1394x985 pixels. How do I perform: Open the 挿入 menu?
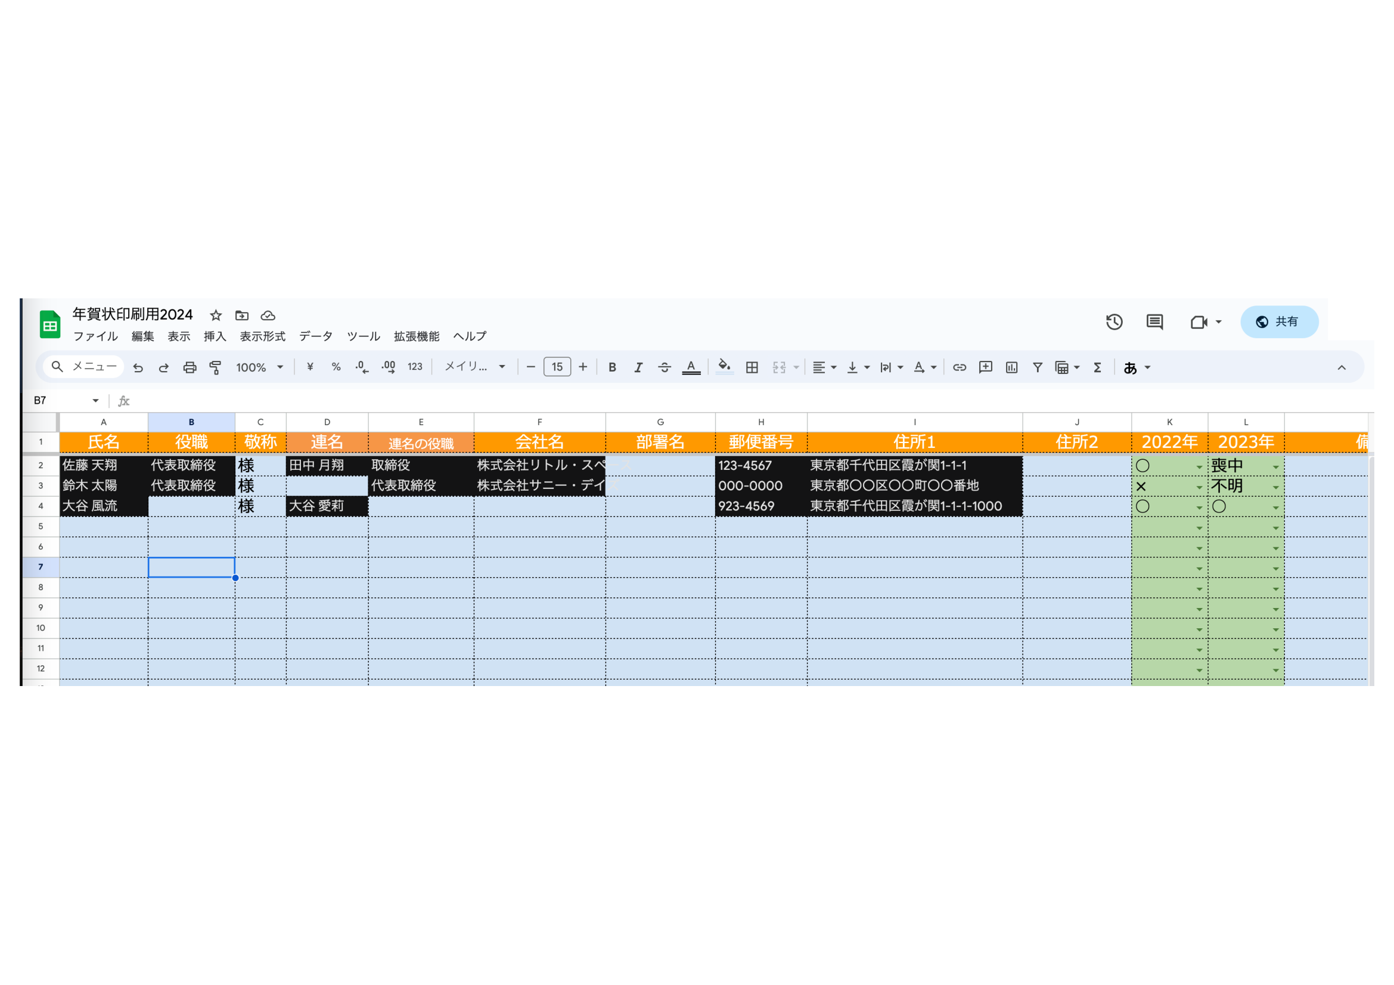(x=215, y=336)
